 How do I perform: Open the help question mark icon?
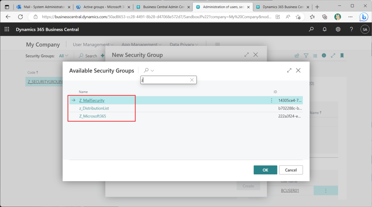coord(351,29)
